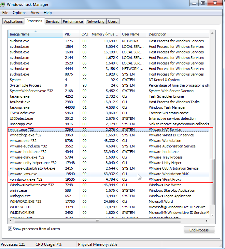Image resolution: width=225 pixels, height=249 pixels.
Task: Toggle Show processes from all users checkbox
Action: tap(10, 229)
